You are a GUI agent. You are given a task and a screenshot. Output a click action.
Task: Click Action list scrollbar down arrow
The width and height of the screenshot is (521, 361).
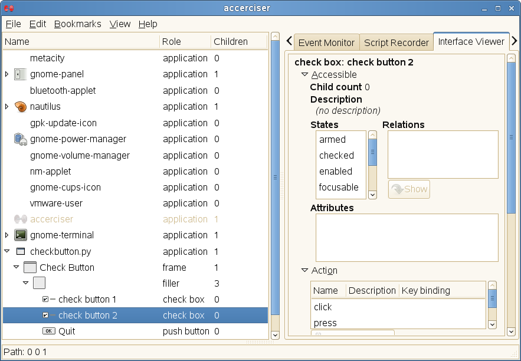click(493, 324)
